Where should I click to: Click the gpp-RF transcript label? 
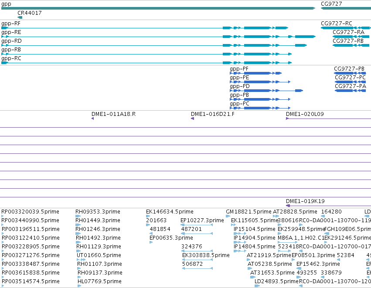tap(11, 24)
